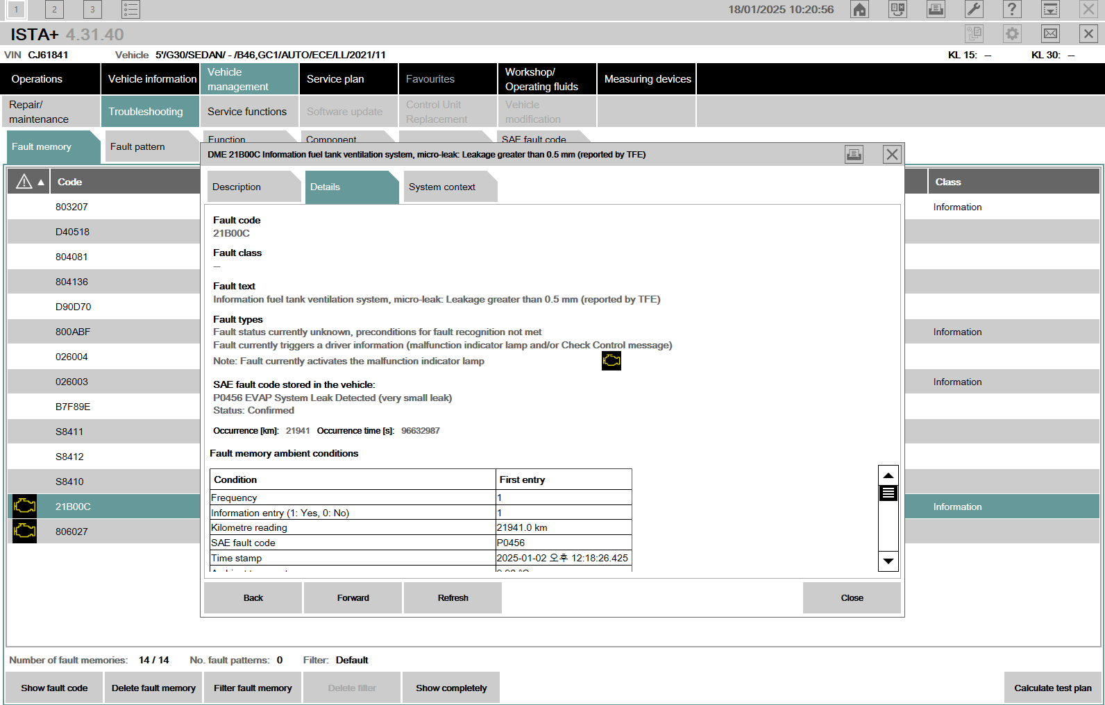
Task: Switch to Description tab in dialog
Action: click(x=253, y=187)
